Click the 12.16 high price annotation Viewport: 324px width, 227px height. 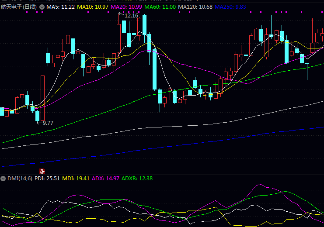coord(131,15)
